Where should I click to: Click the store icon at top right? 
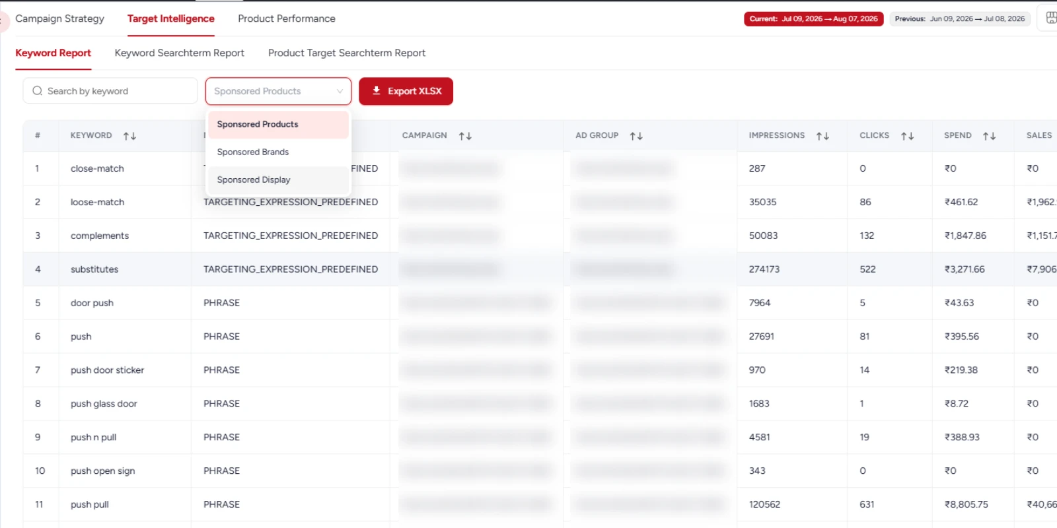pos(1050,18)
